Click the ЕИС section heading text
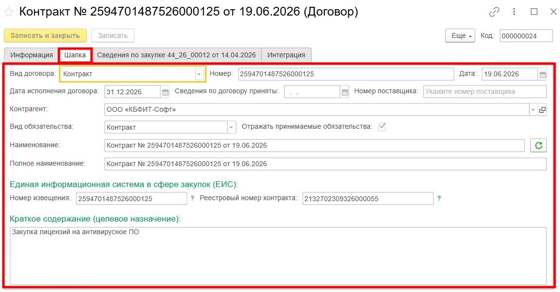Screen dimensions: 560x292 (x=124, y=184)
